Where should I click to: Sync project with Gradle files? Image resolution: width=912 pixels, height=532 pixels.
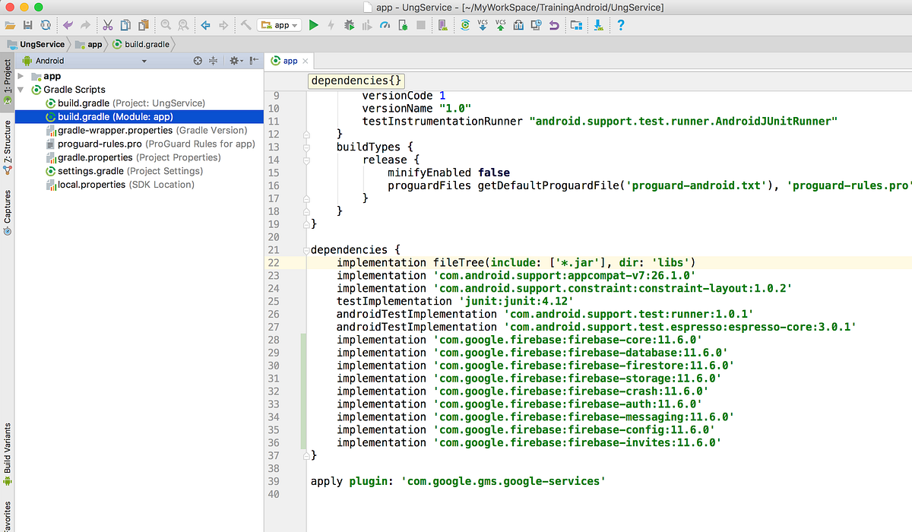(x=466, y=24)
